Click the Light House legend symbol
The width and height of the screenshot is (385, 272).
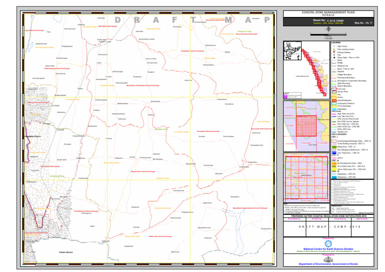334,46
